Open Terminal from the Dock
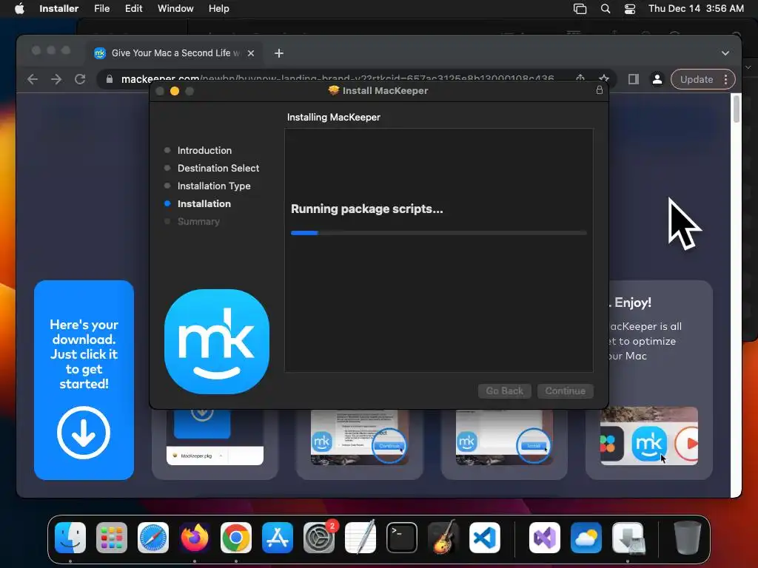 pyautogui.click(x=402, y=538)
